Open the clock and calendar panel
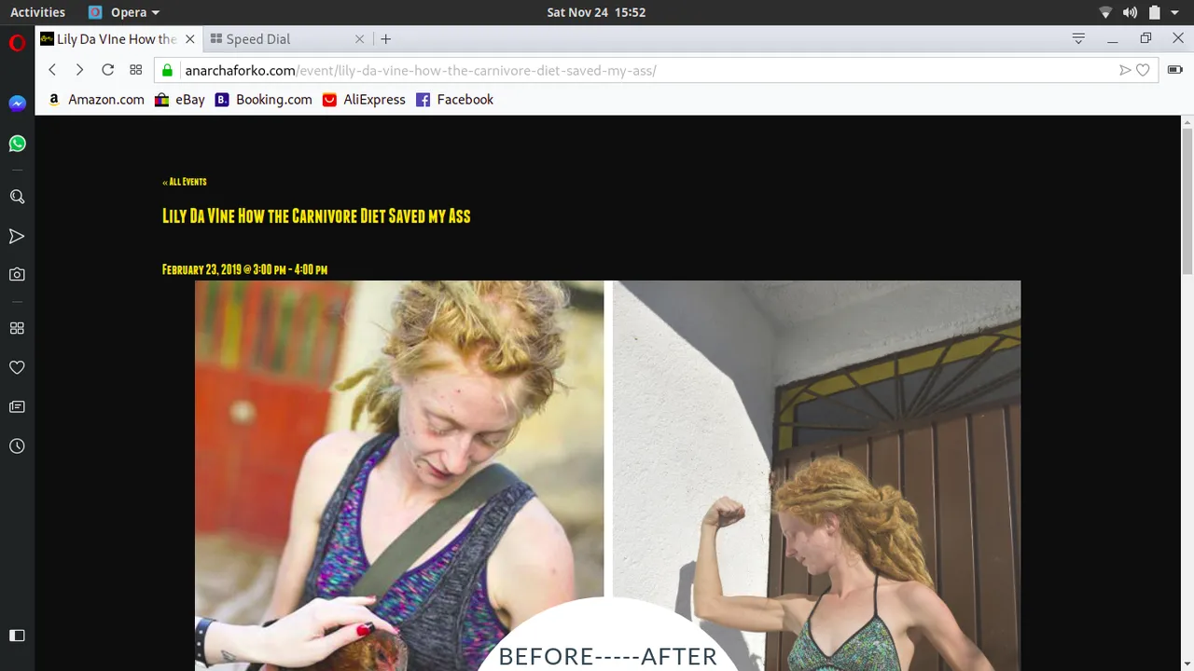Viewport: 1194px width, 671px height. click(x=596, y=12)
